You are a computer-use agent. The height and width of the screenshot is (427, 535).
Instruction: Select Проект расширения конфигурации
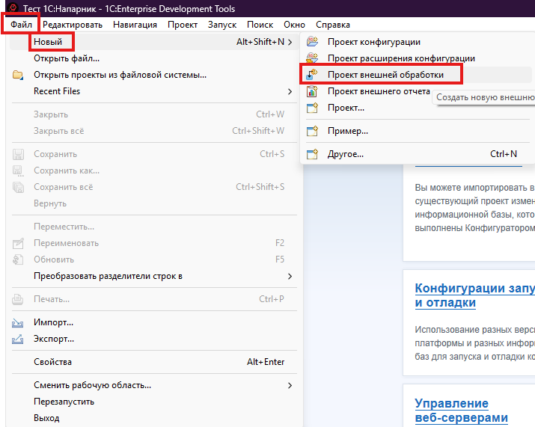[418, 58]
